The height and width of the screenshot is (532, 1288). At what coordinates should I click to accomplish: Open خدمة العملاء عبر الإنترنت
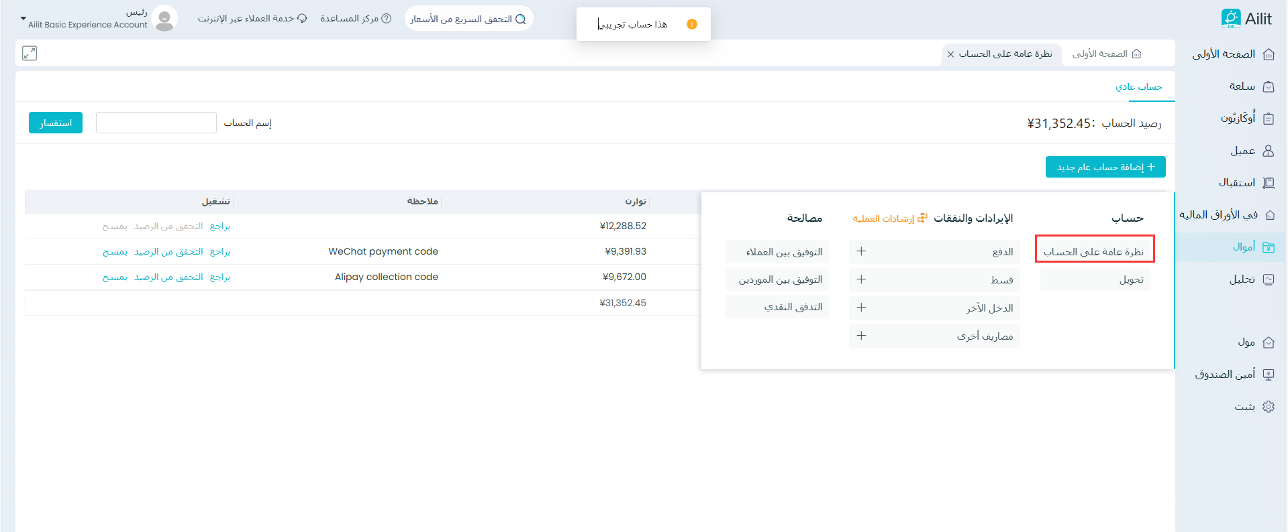pyautogui.click(x=252, y=19)
